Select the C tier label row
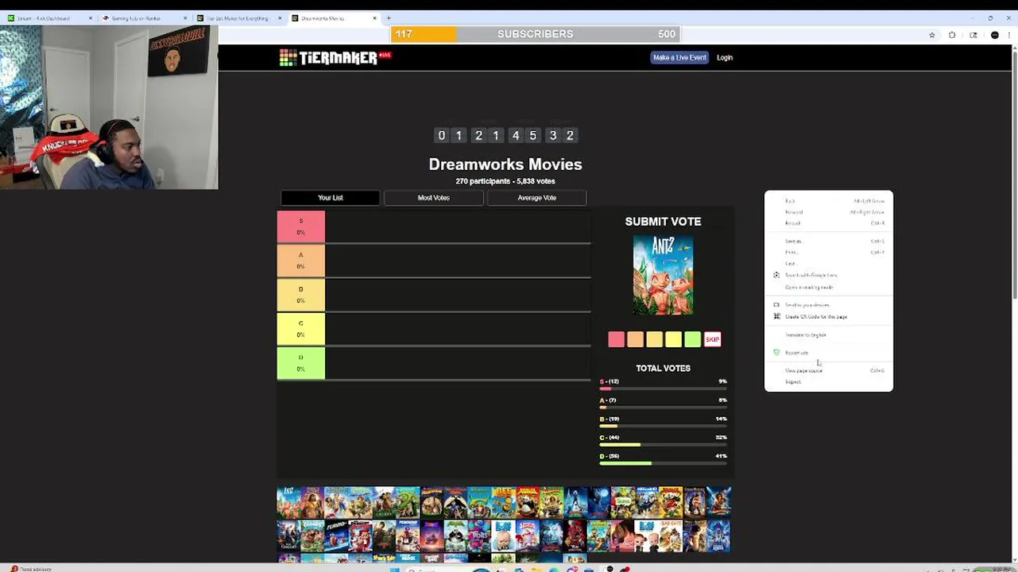1018x572 pixels. click(x=300, y=329)
